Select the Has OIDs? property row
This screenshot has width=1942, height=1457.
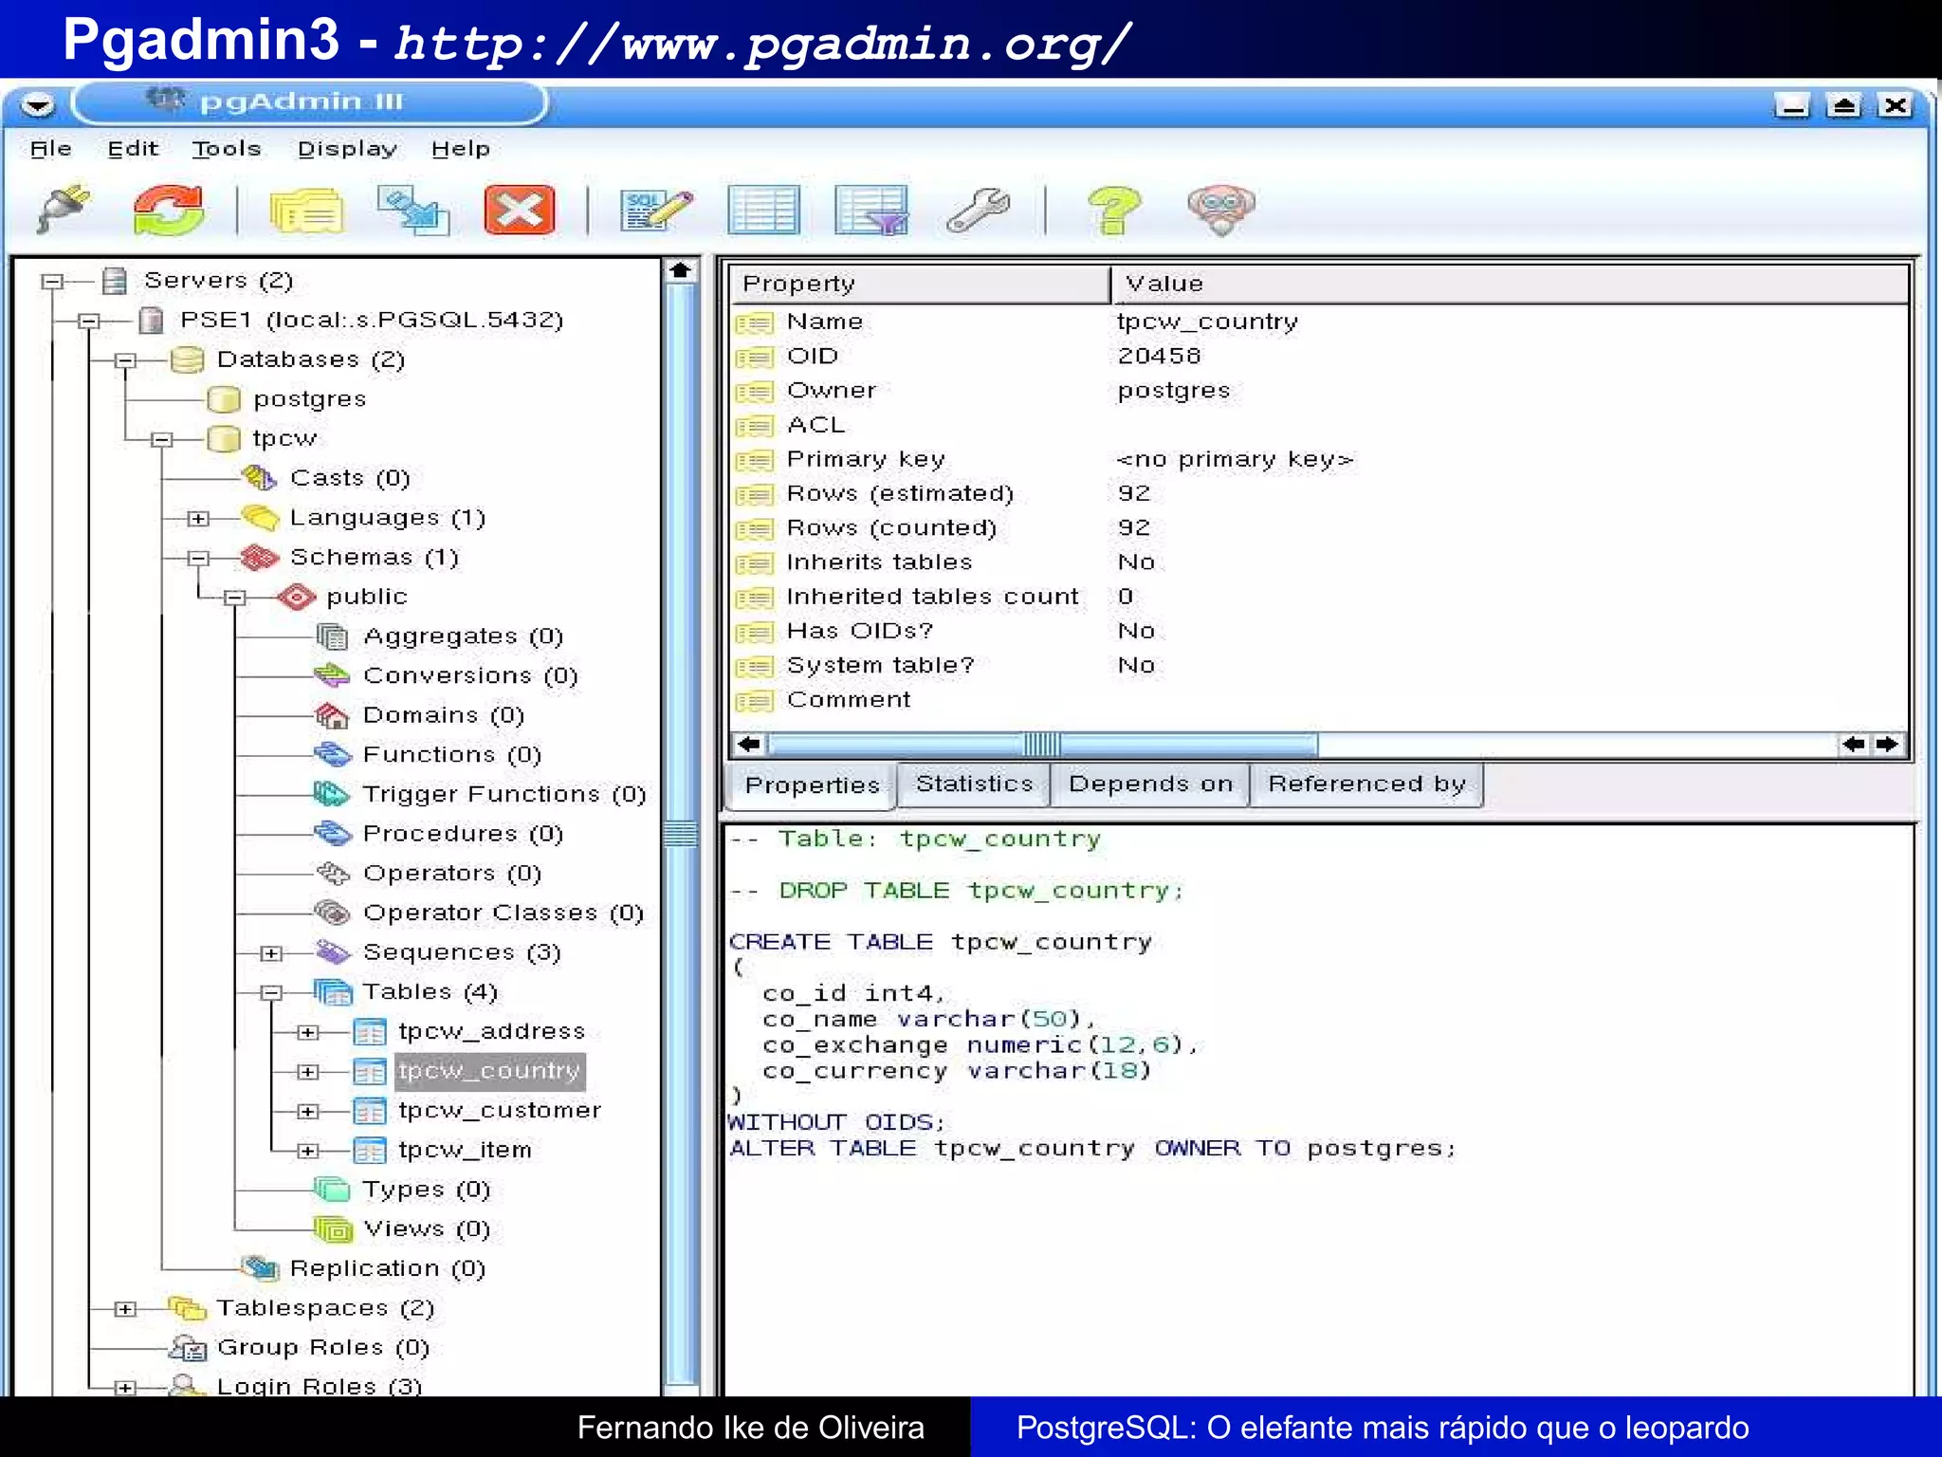[1319, 632]
